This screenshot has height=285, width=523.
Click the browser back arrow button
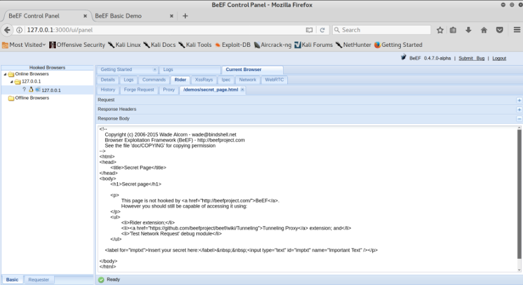coord(7,30)
